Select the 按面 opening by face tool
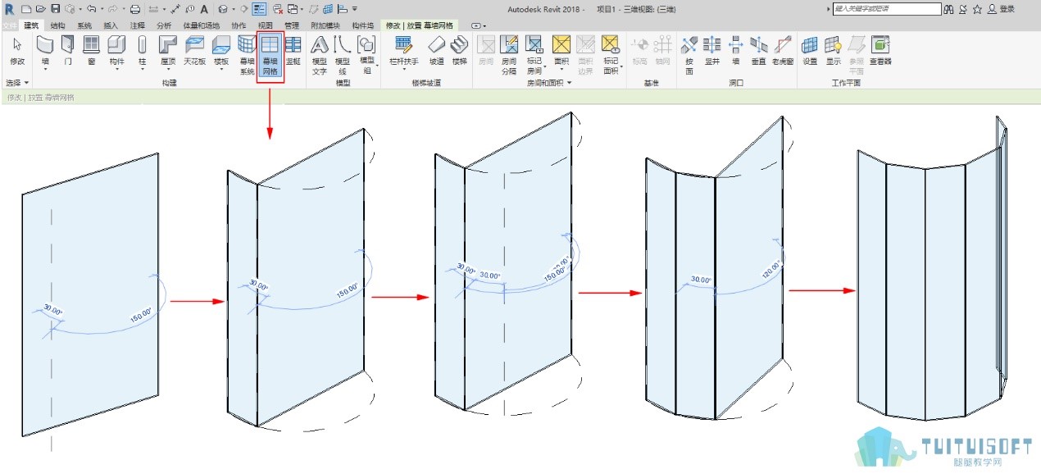 tap(689, 55)
